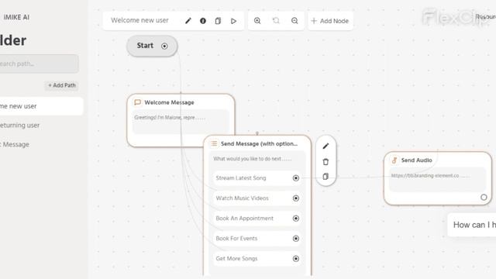Click the Watch Music Videos connector dot
The width and height of the screenshot is (496, 279).
point(296,198)
